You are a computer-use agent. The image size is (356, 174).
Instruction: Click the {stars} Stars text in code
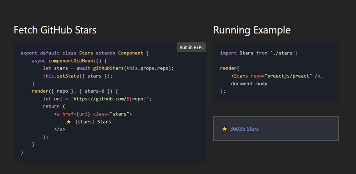[x=93, y=122]
